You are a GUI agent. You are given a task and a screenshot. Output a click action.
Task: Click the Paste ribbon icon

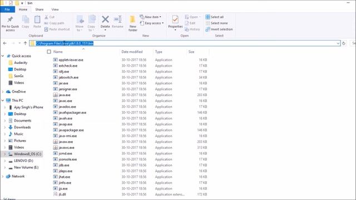pos(37,19)
